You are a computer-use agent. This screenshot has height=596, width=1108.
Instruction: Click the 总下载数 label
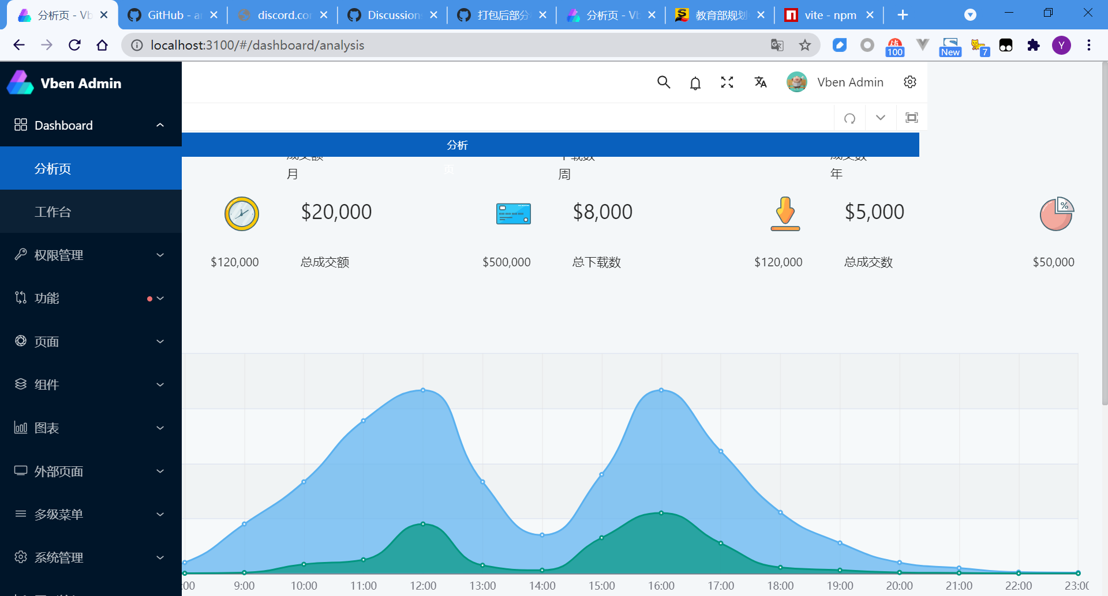point(597,262)
